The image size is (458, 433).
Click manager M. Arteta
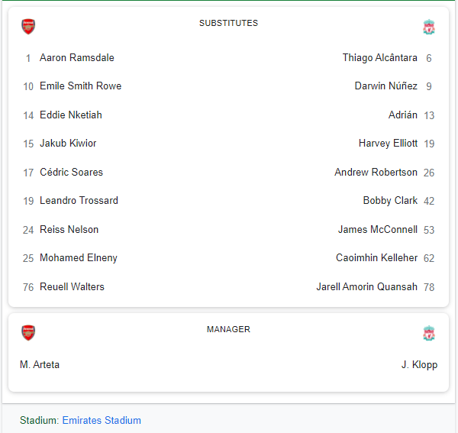pyautogui.click(x=40, y=365)
